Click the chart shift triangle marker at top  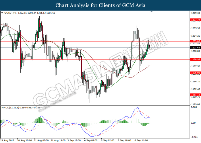tap(152, 12)
